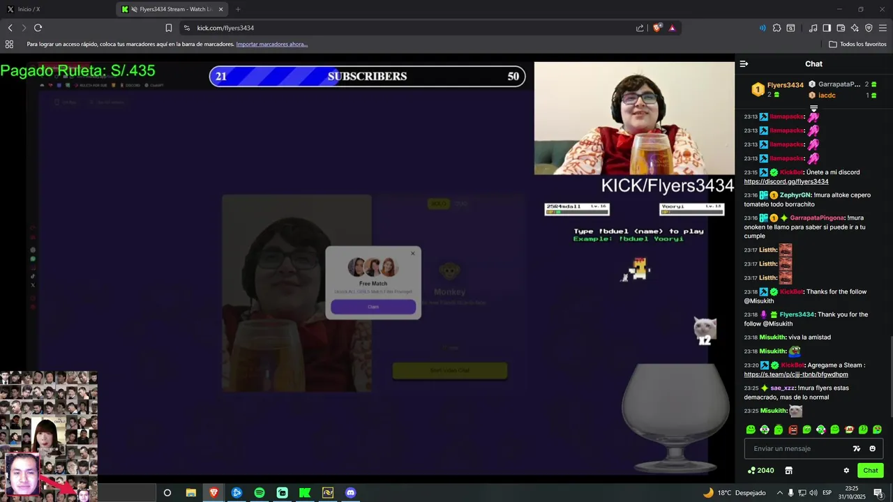The height and width of the screenshot is (502, 893).
Task: Toggle the browser sidebar panel
Action: coord(827,28)
